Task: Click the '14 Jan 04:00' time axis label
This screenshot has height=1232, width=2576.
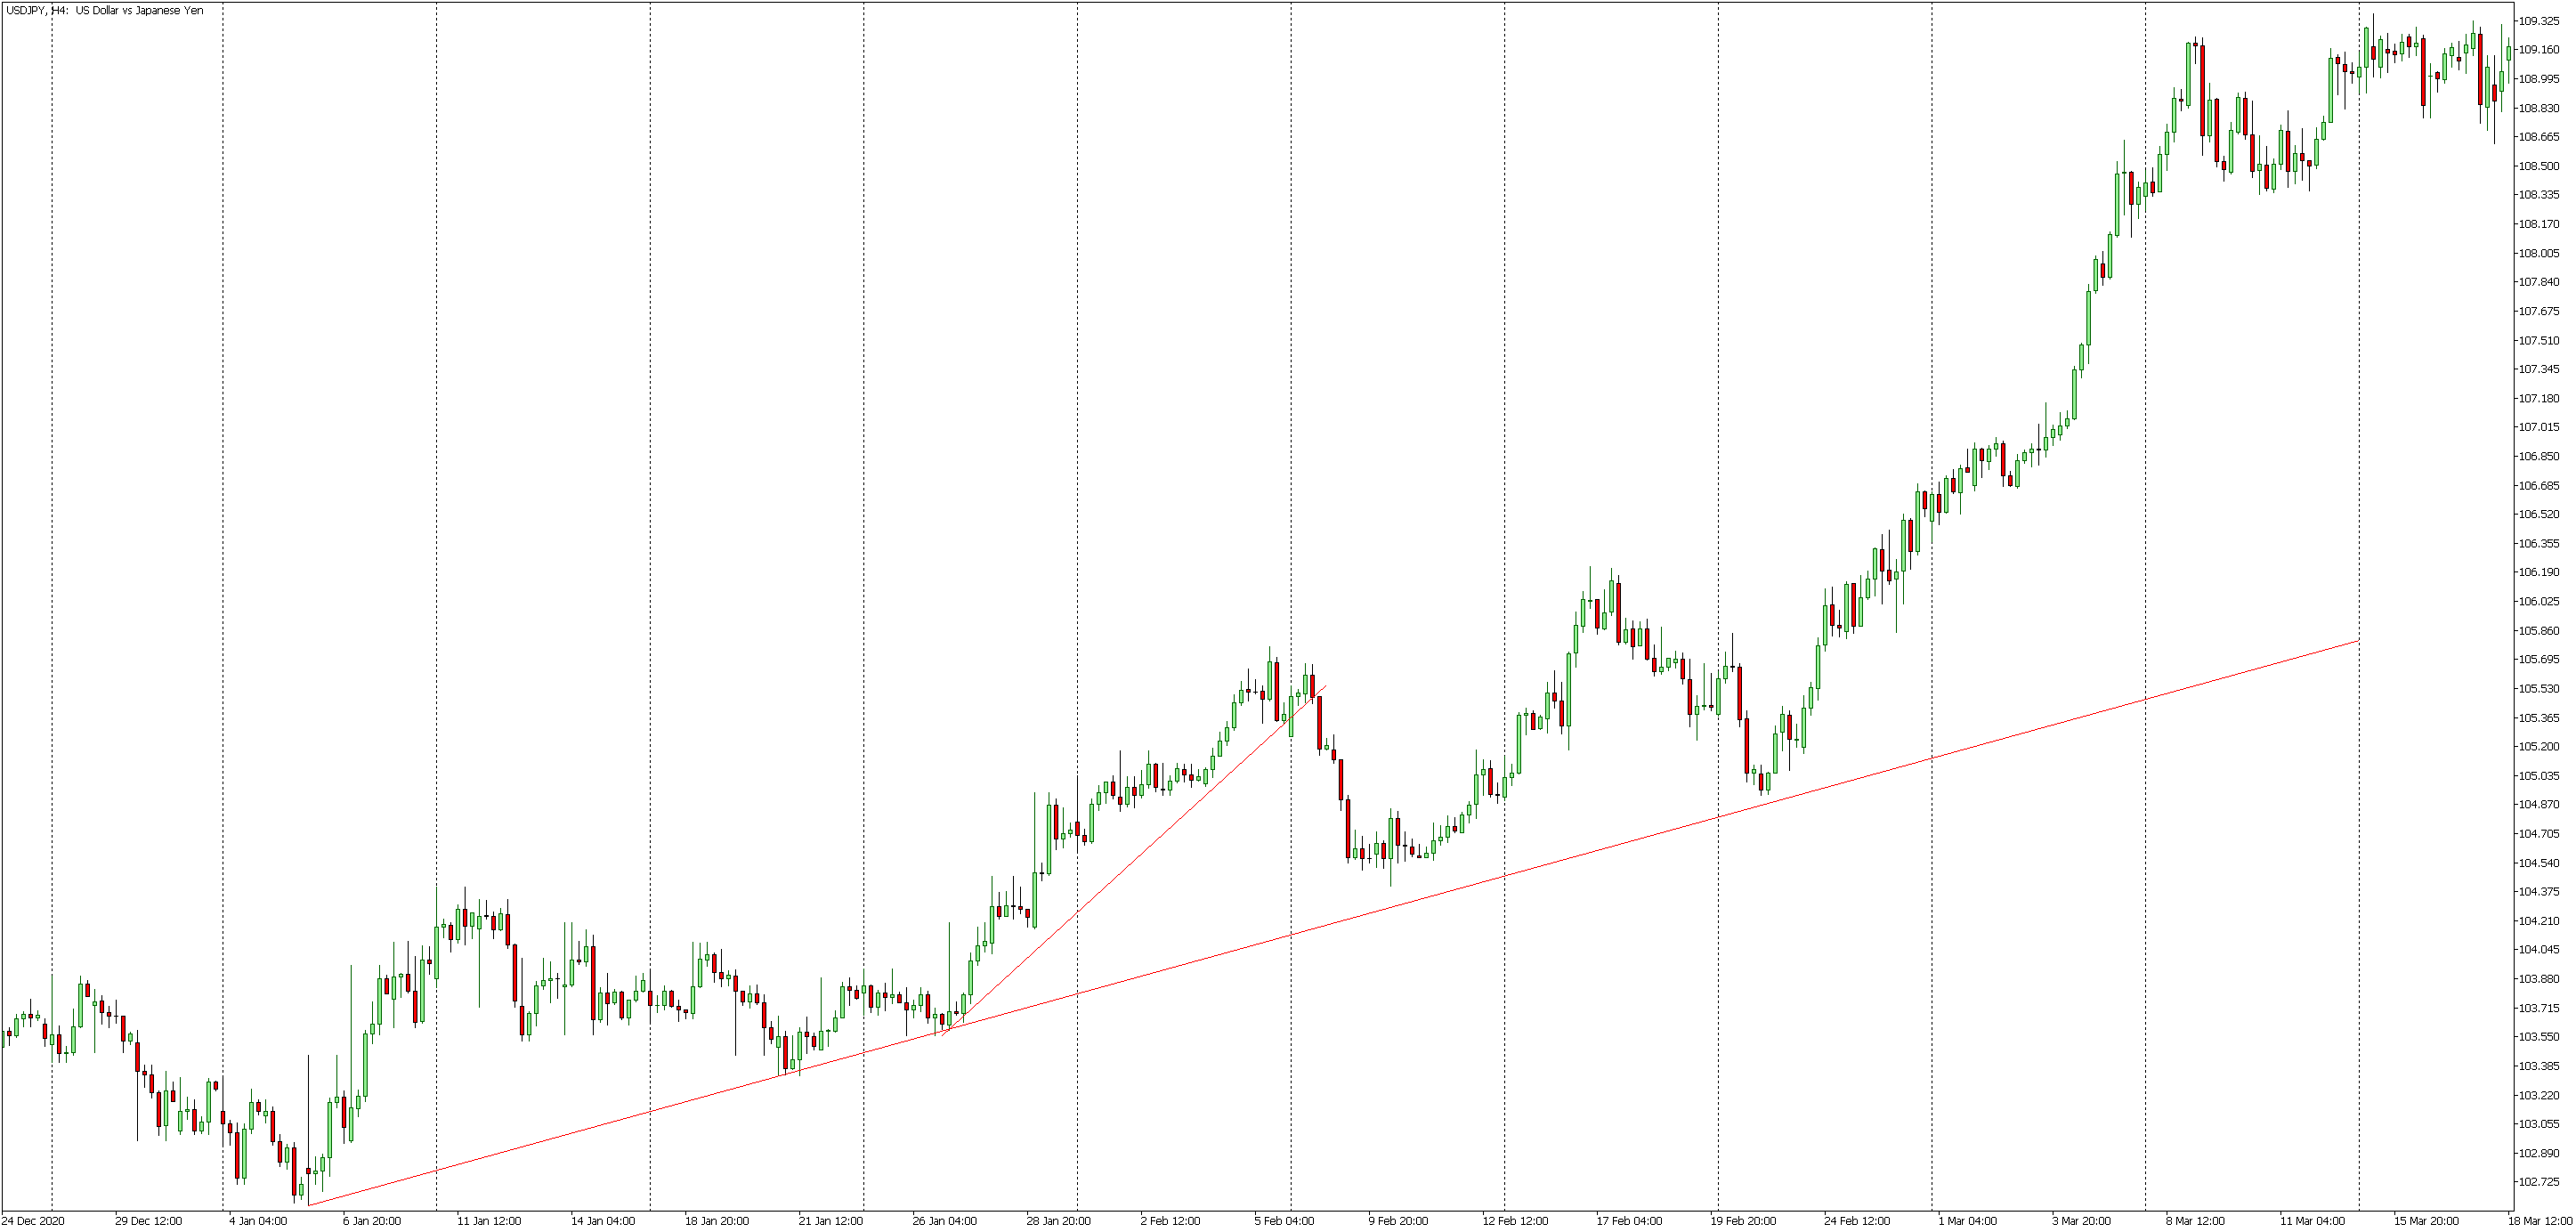Action: coord(603,1221)
